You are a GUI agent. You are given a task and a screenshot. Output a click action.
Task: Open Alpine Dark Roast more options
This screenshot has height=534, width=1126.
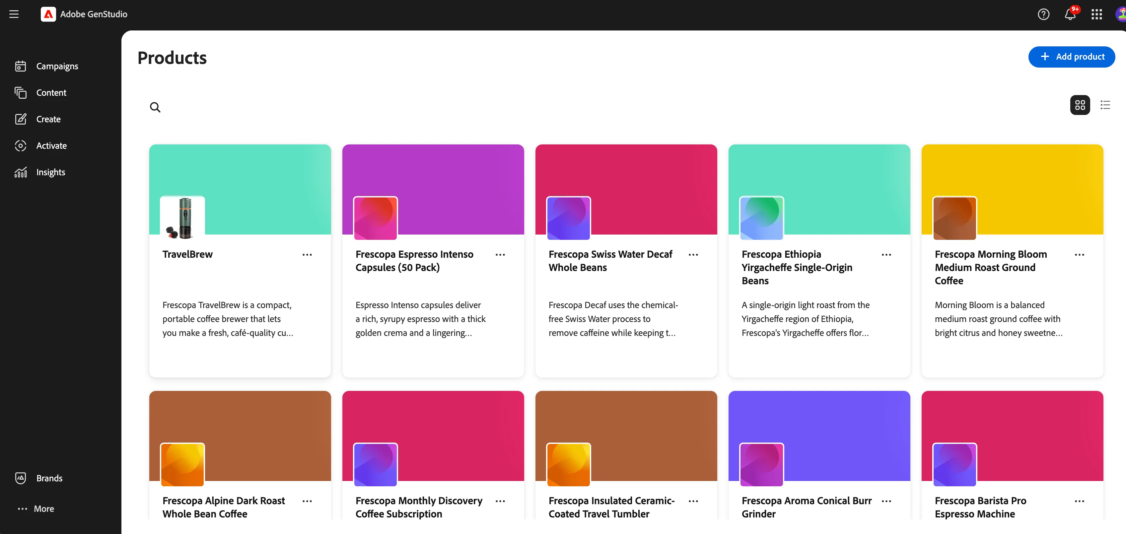coord(307,501)
